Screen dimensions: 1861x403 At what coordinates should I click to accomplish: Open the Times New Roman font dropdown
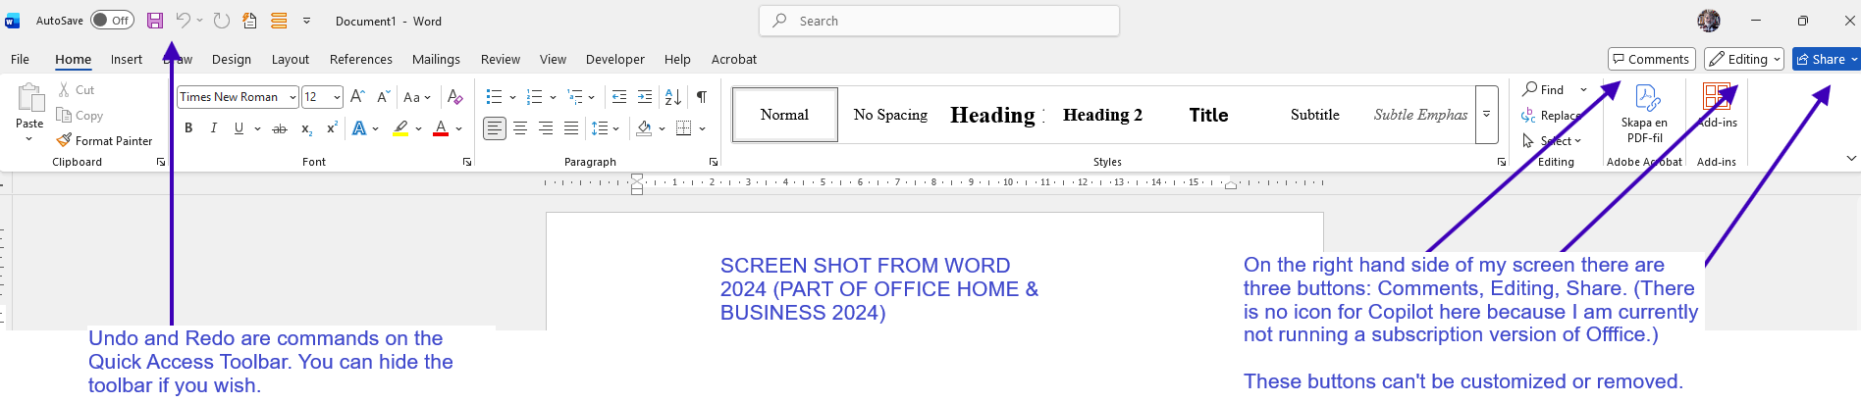(x=292, y=97)
